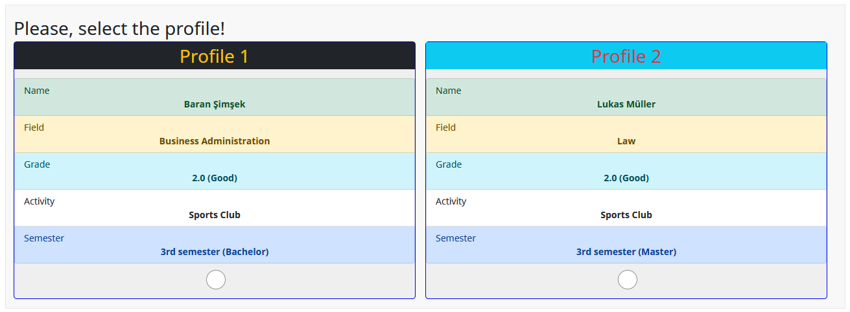
Task: Click the Field label in Profile 2
Action: tap(445, 128)
